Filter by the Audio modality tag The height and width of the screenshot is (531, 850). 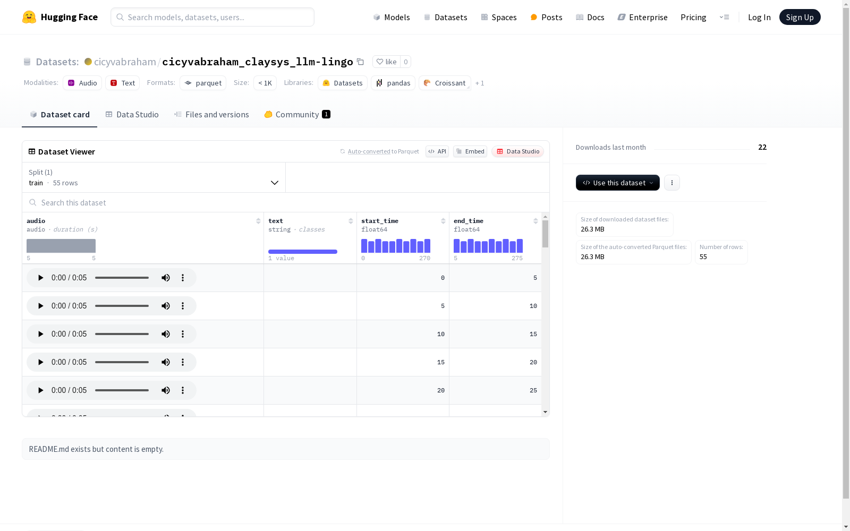(82, 83)
